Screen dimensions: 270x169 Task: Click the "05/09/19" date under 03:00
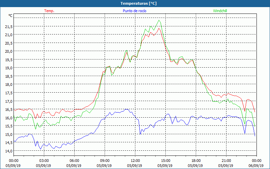tap(44, 166)
